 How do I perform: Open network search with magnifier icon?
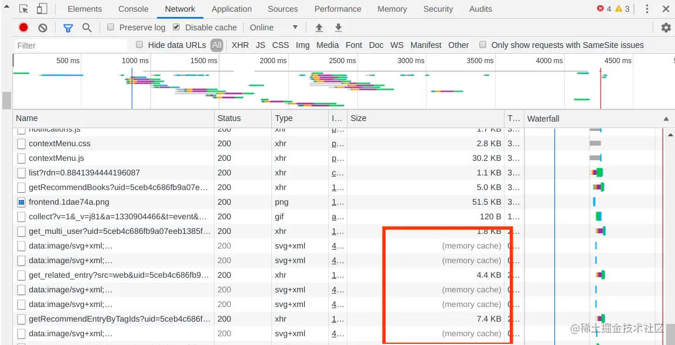click(87, 27)
